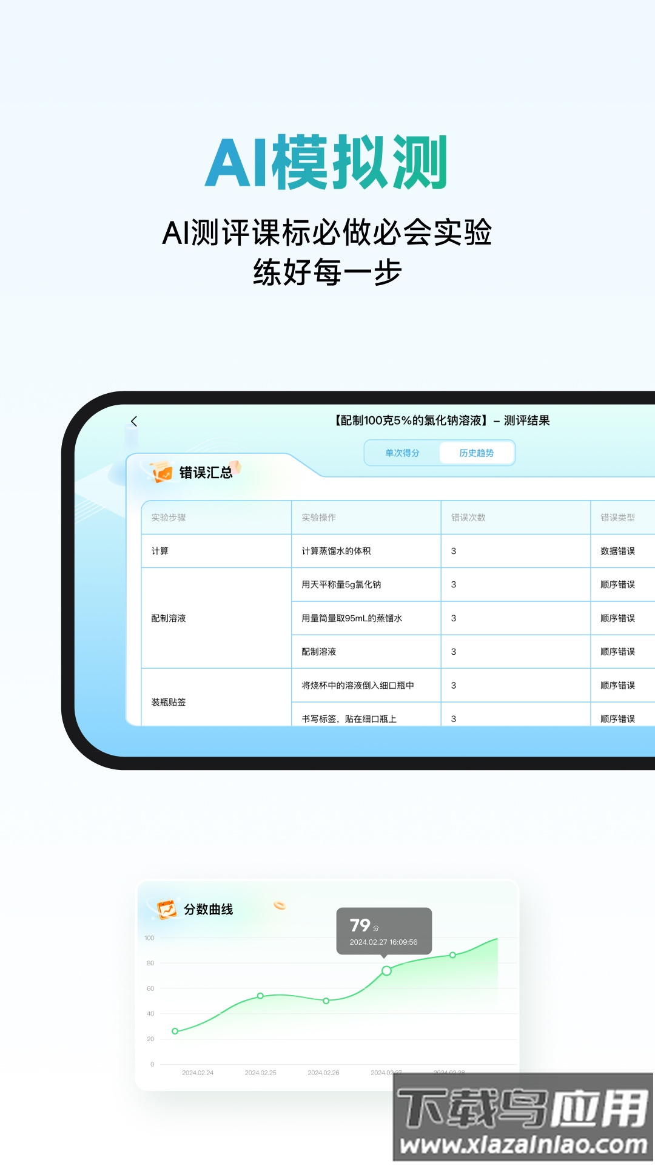Viewport: 655px width, 1165px height.
Task: Click the 2024.02.26 data point on curve
Action: pos(326,1001)
